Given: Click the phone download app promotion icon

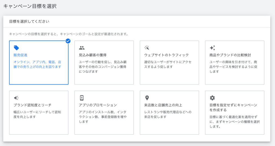Looking at the screenshot, I should (82, 98).
